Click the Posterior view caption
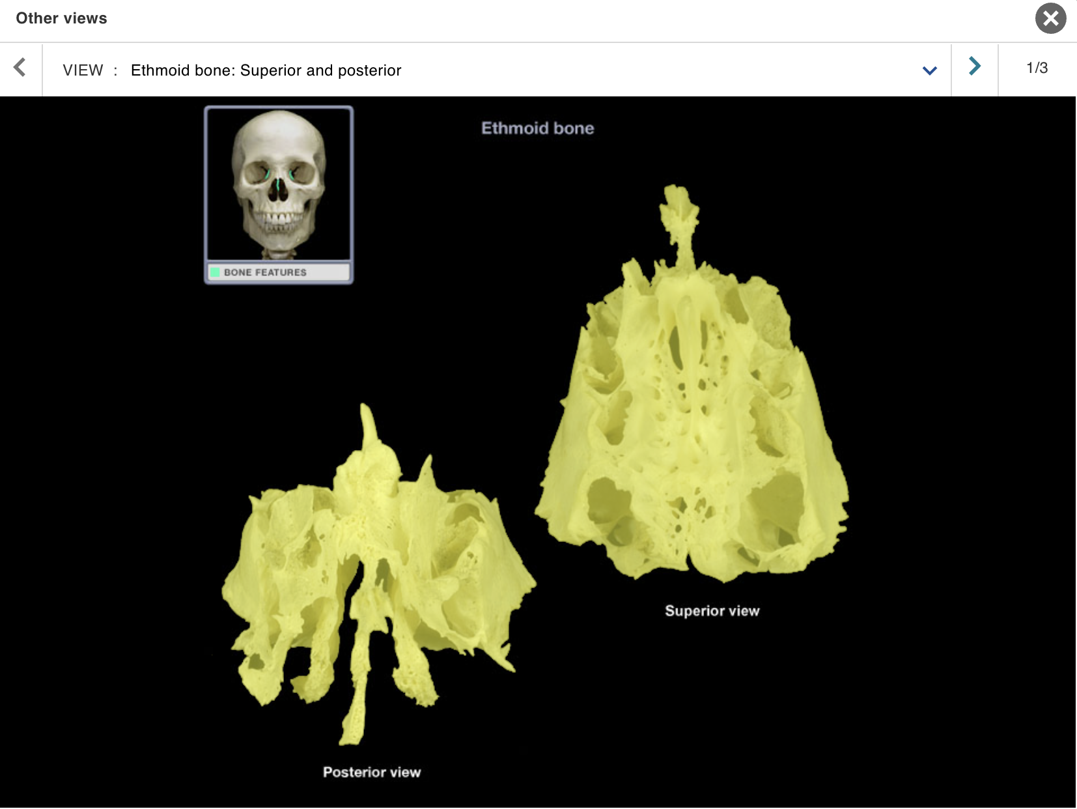1077x809 pixels. click(372, 772)
